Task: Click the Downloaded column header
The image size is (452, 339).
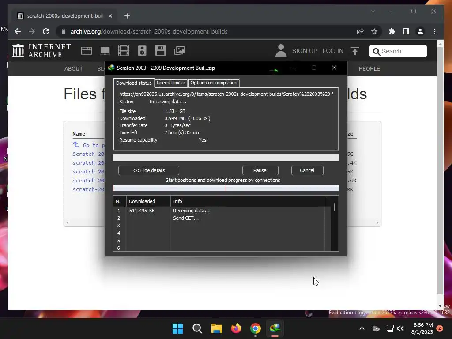Action: [148, 201]
